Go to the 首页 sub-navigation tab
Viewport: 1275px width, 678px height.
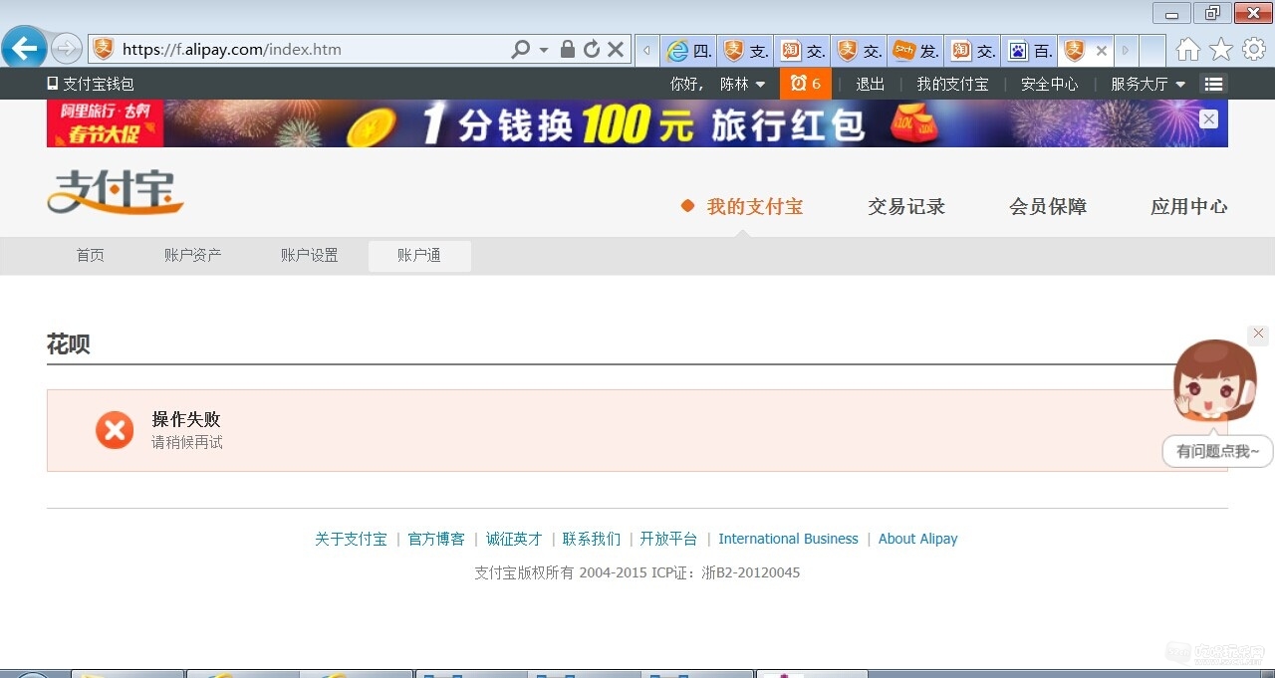[x=91, y=256]
